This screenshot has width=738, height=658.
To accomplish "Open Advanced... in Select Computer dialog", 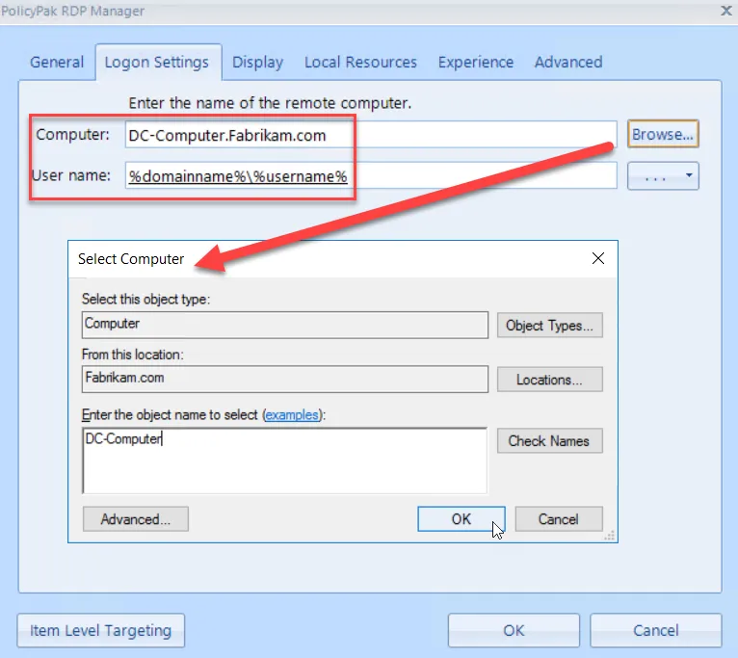I will click(136, 519).
